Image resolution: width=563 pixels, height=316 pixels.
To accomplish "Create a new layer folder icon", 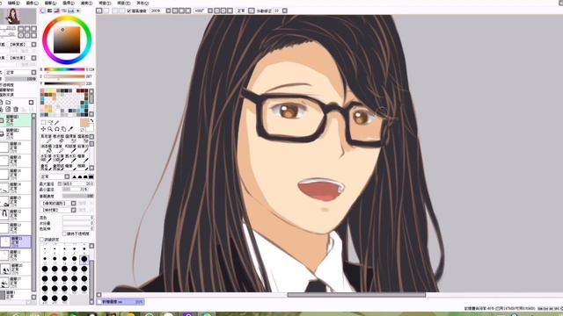I will (8, 103).
